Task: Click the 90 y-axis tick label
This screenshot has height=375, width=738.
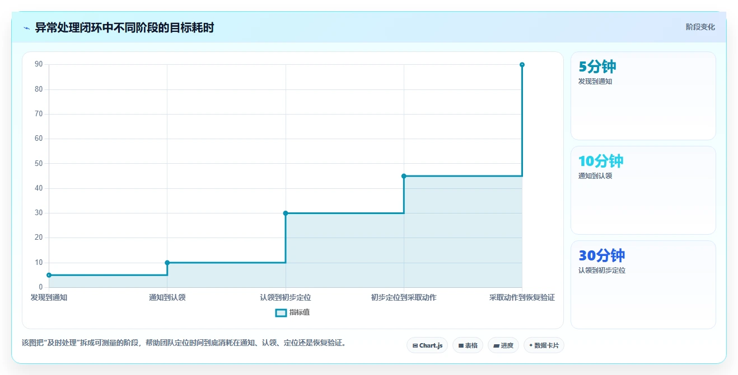Action: (x=39, y=64)
